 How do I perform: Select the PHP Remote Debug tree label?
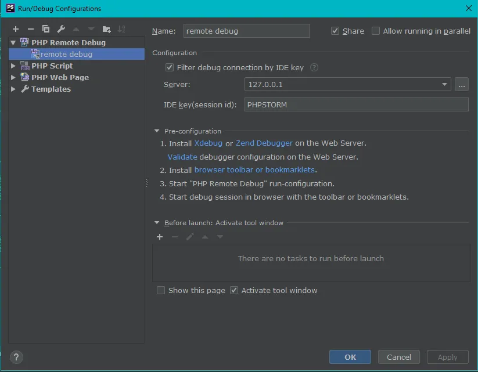point(69,42)
